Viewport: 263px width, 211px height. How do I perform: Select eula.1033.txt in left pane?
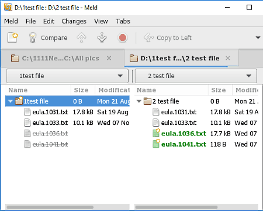coord(50,123)
